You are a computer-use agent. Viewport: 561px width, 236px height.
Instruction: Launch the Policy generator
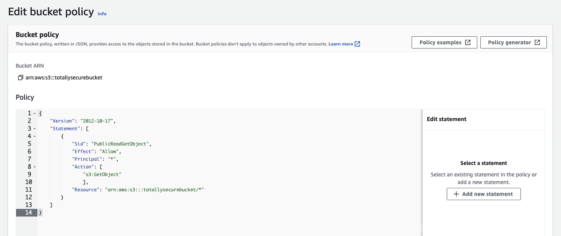tap(510, 42)
